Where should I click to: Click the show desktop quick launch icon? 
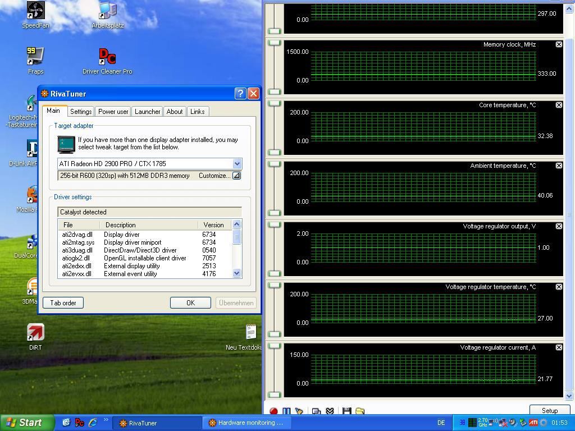click(x=66, y=423)
